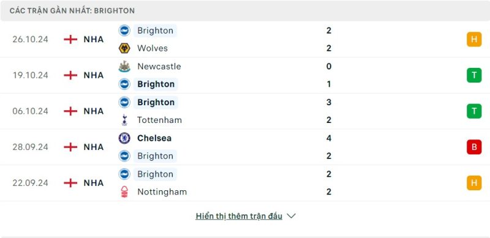This screenshot has height=238, width=490.
Task: Open the Tottenham team name link
Action: [x=159, y=120]
